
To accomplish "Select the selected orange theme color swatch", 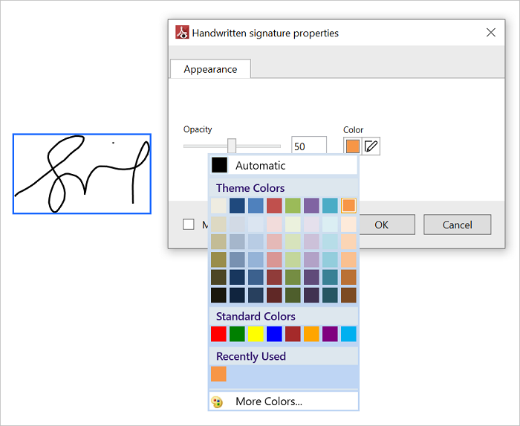I will [x=348, y=205].
